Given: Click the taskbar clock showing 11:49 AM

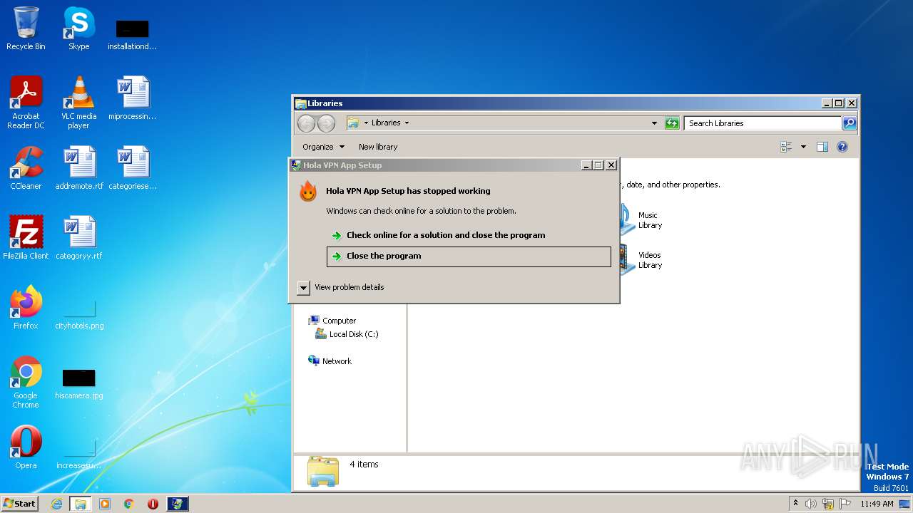Looking at the screenshot, I should 877,504.
